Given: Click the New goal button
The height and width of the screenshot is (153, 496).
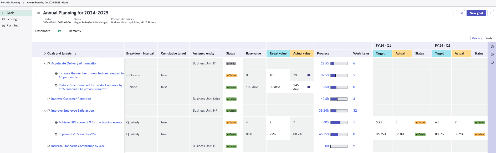Looking at the screenshot, I should 476,13.
